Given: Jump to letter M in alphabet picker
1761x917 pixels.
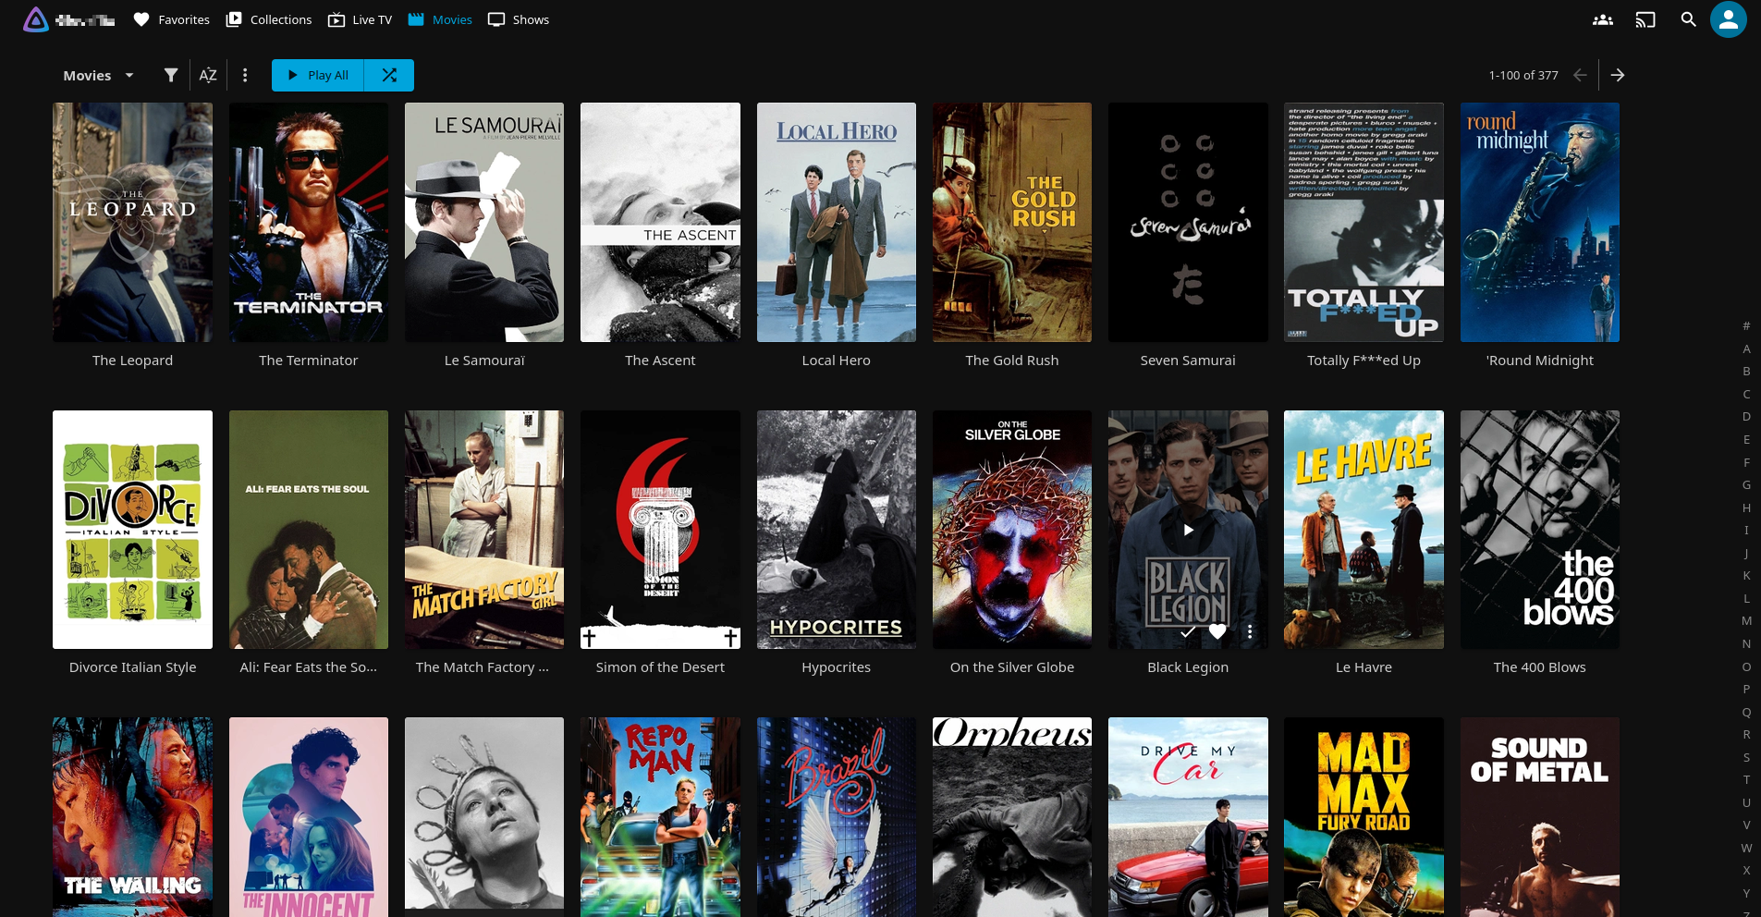Looking at the screenshot, I should coord(1746,621).
